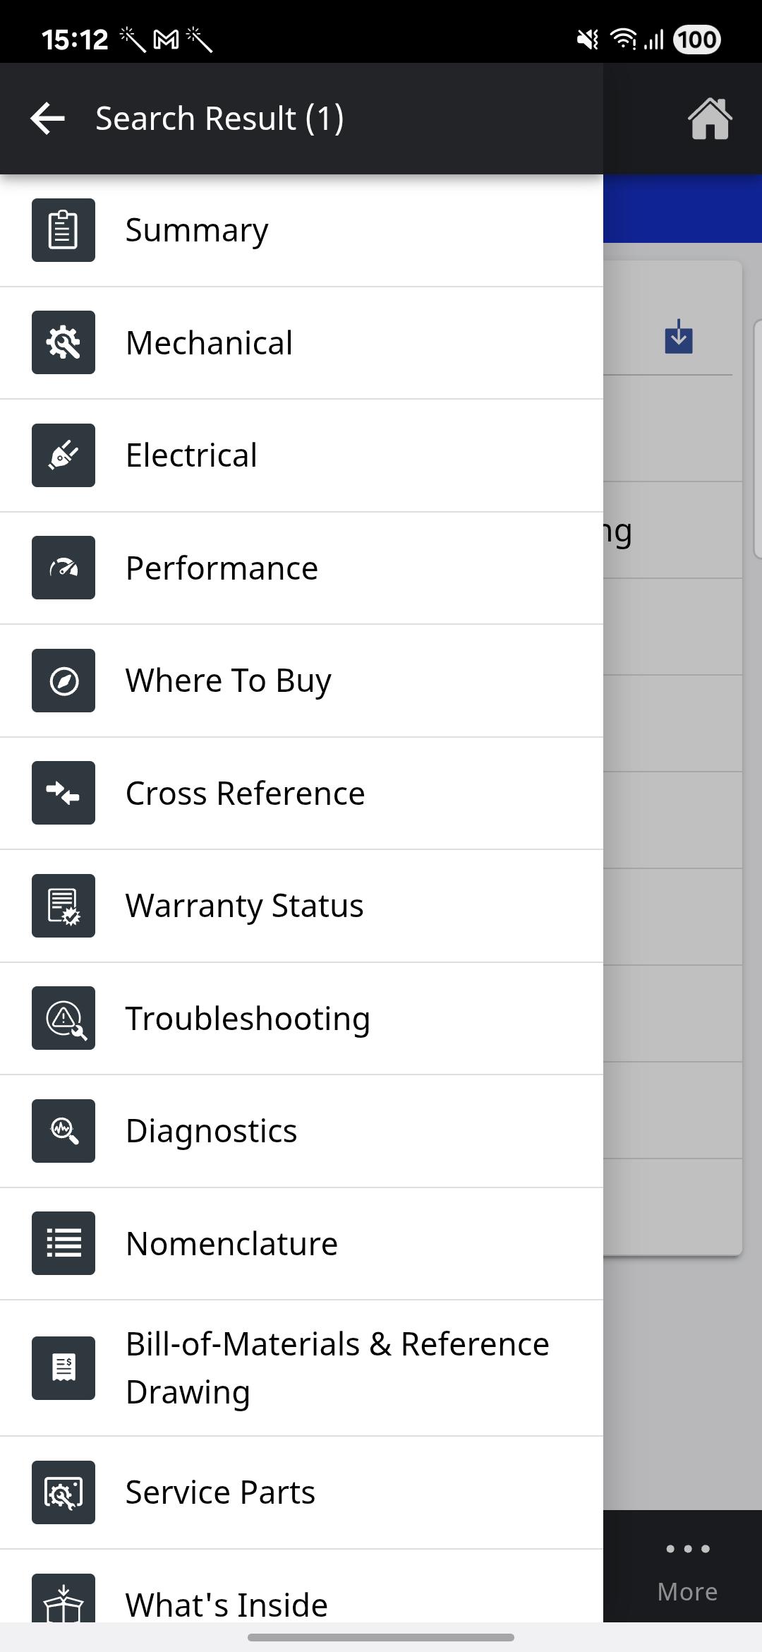Select Diagnostics from the menu
This screenshot has width=762, height=1652.
click(211, 1131)
